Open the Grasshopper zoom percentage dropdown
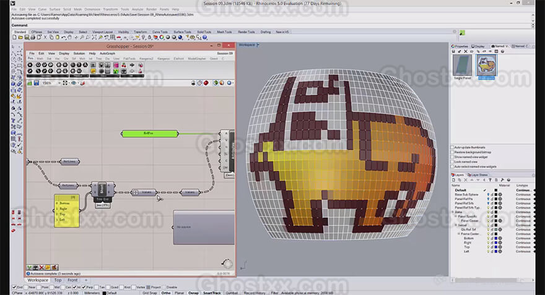The image size is (545, 295). coord(59,83)
